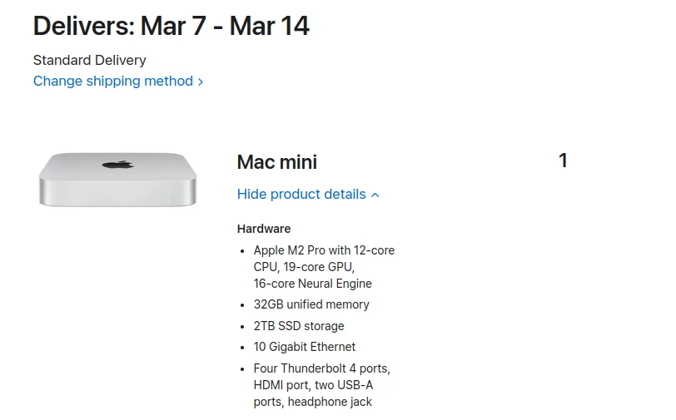Click the 32GB unified memory item
Screen dimensions: 676x420
coord(311,304)
